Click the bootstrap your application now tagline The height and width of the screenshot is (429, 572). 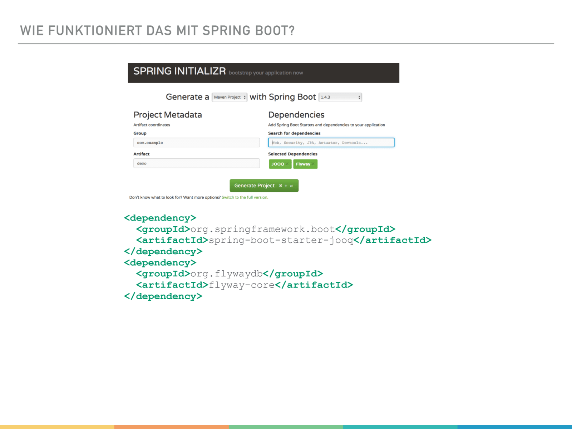click(x=266, y=73)
